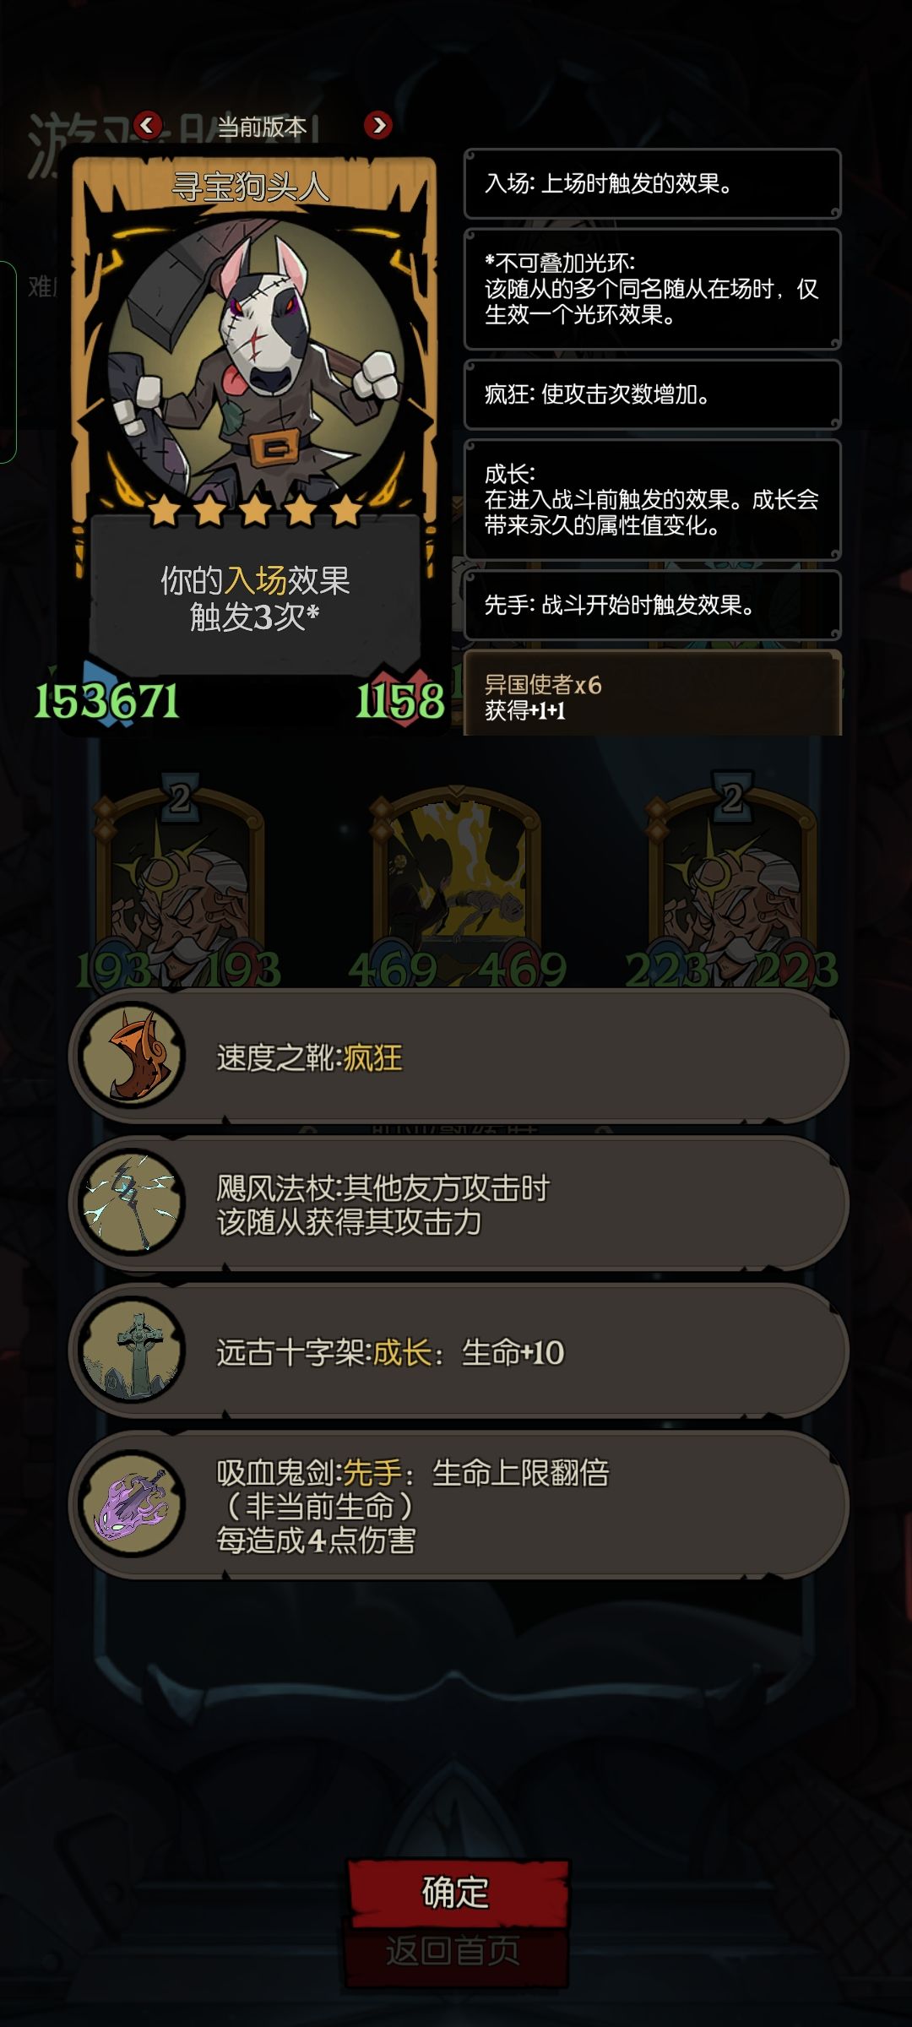Select the right minion card showing 223
Viewport: 912px width, 2027px height.
(x=731, y=883)
